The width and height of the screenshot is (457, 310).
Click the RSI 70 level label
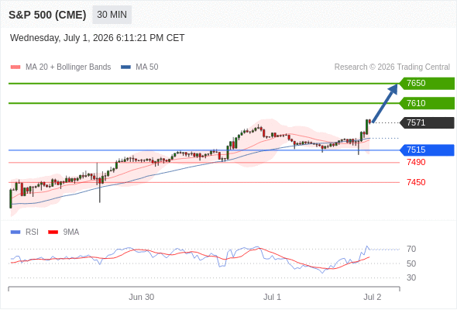(411, 249)
